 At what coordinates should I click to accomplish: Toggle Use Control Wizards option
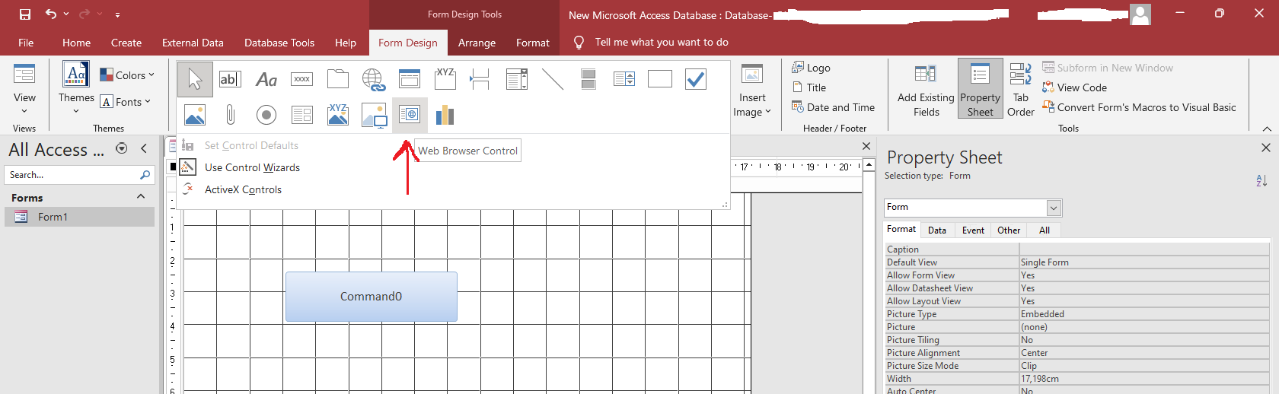point(252,167)
